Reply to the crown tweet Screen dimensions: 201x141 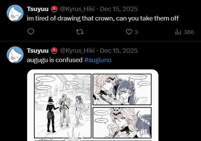pyautogui.click(x=31, y=32)
